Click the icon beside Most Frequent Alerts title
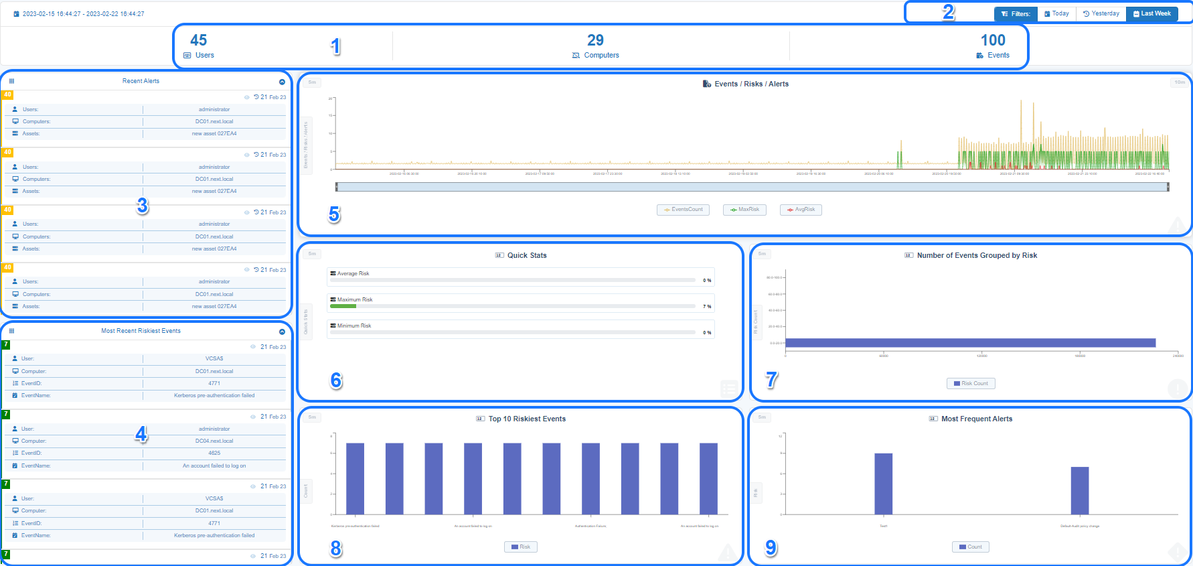This screenshot has height=566, width=1193. (933, 419)
